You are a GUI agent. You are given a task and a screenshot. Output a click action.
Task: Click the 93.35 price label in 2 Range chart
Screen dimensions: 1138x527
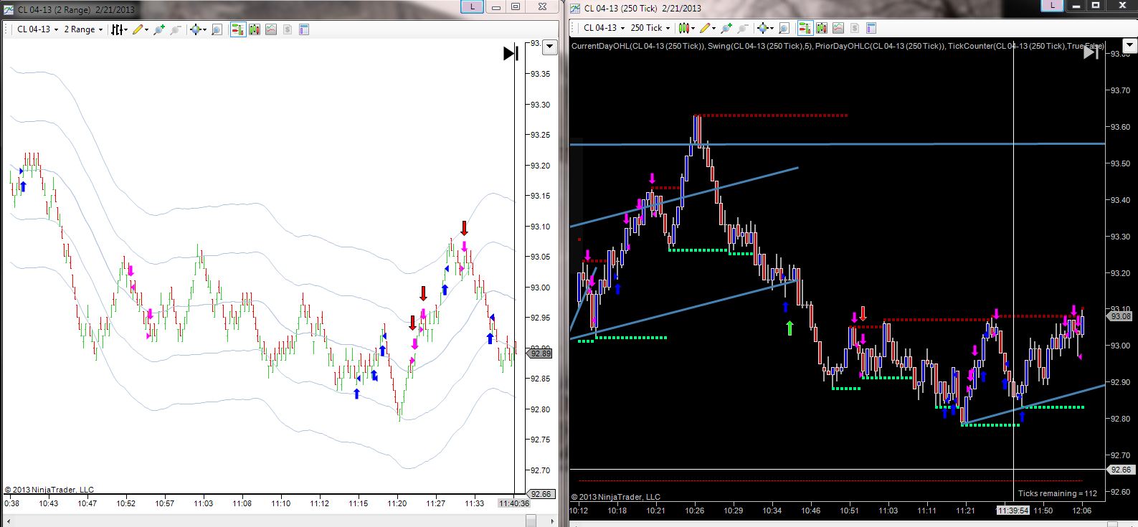pos(541,74)
